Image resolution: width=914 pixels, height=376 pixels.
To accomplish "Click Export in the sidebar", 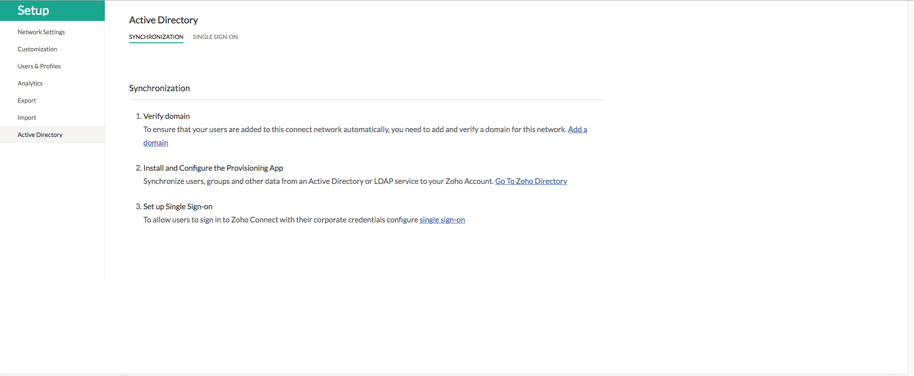I will click(x=27, y=100).
